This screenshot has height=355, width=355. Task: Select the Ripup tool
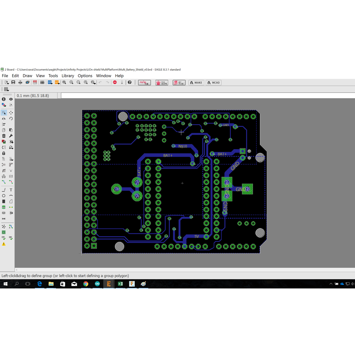11,182
